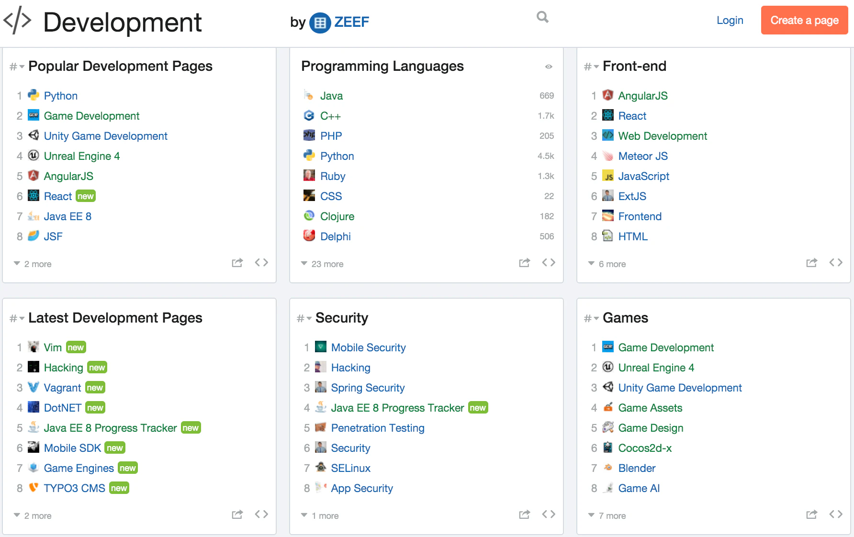
Task: Open the Penetration Testing link
Action: point(378,428)
